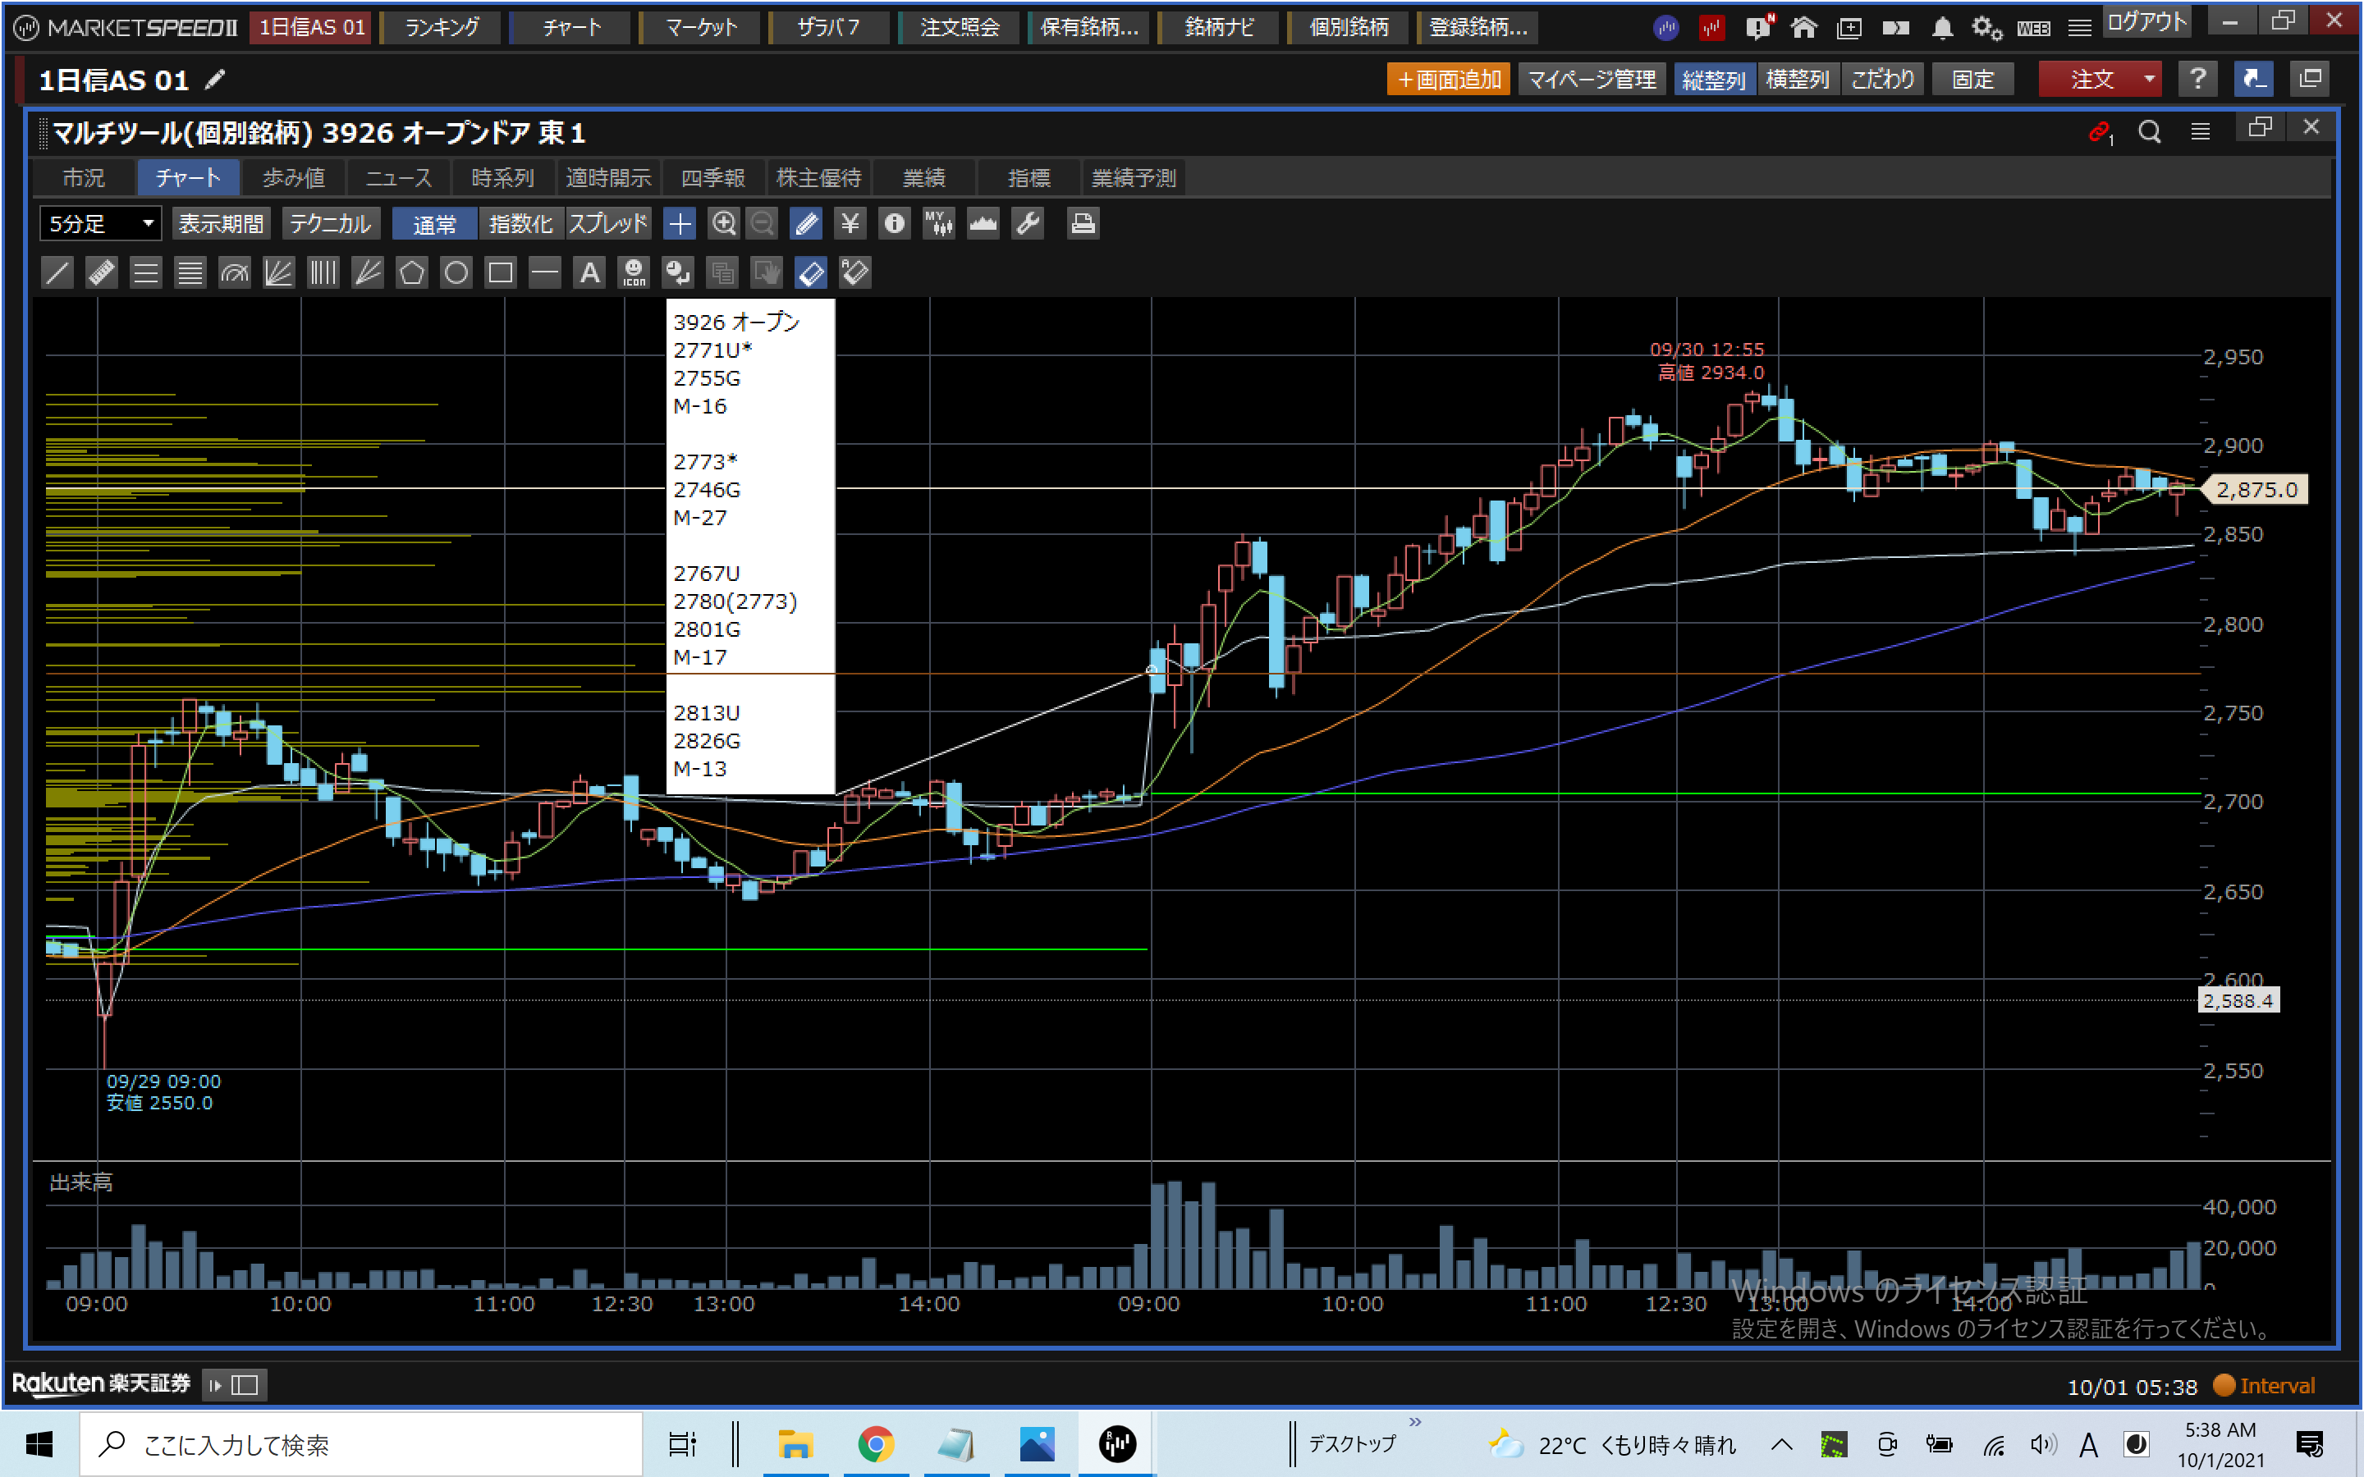Toggle the crosshair cursor button
The height and width of the screenshot is (1477, 2364).
[x=679, y=224]
